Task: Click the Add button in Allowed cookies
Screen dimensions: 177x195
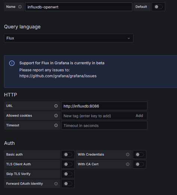Action: pyautogui.click(x=139, y=116)
